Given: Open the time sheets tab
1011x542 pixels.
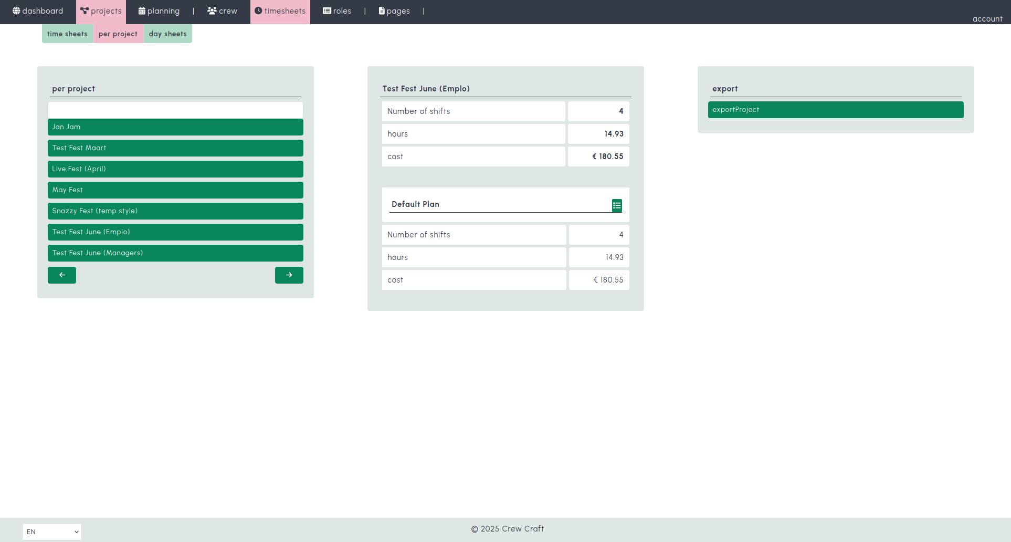Looking at the screenshot, I should tap(67, 34).
